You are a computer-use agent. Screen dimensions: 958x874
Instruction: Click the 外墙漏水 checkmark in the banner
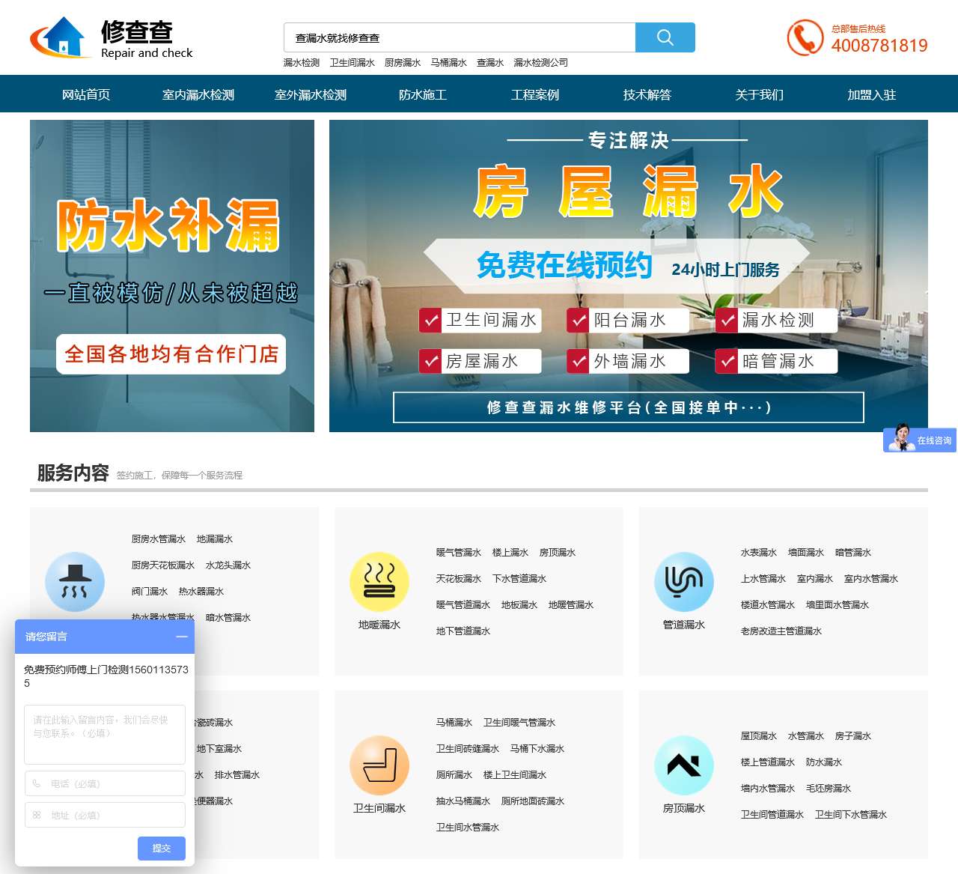click(x=578, y=362)
